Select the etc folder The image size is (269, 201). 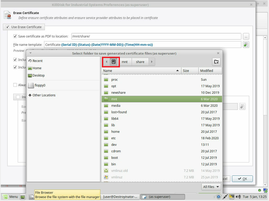pos(162,138)
